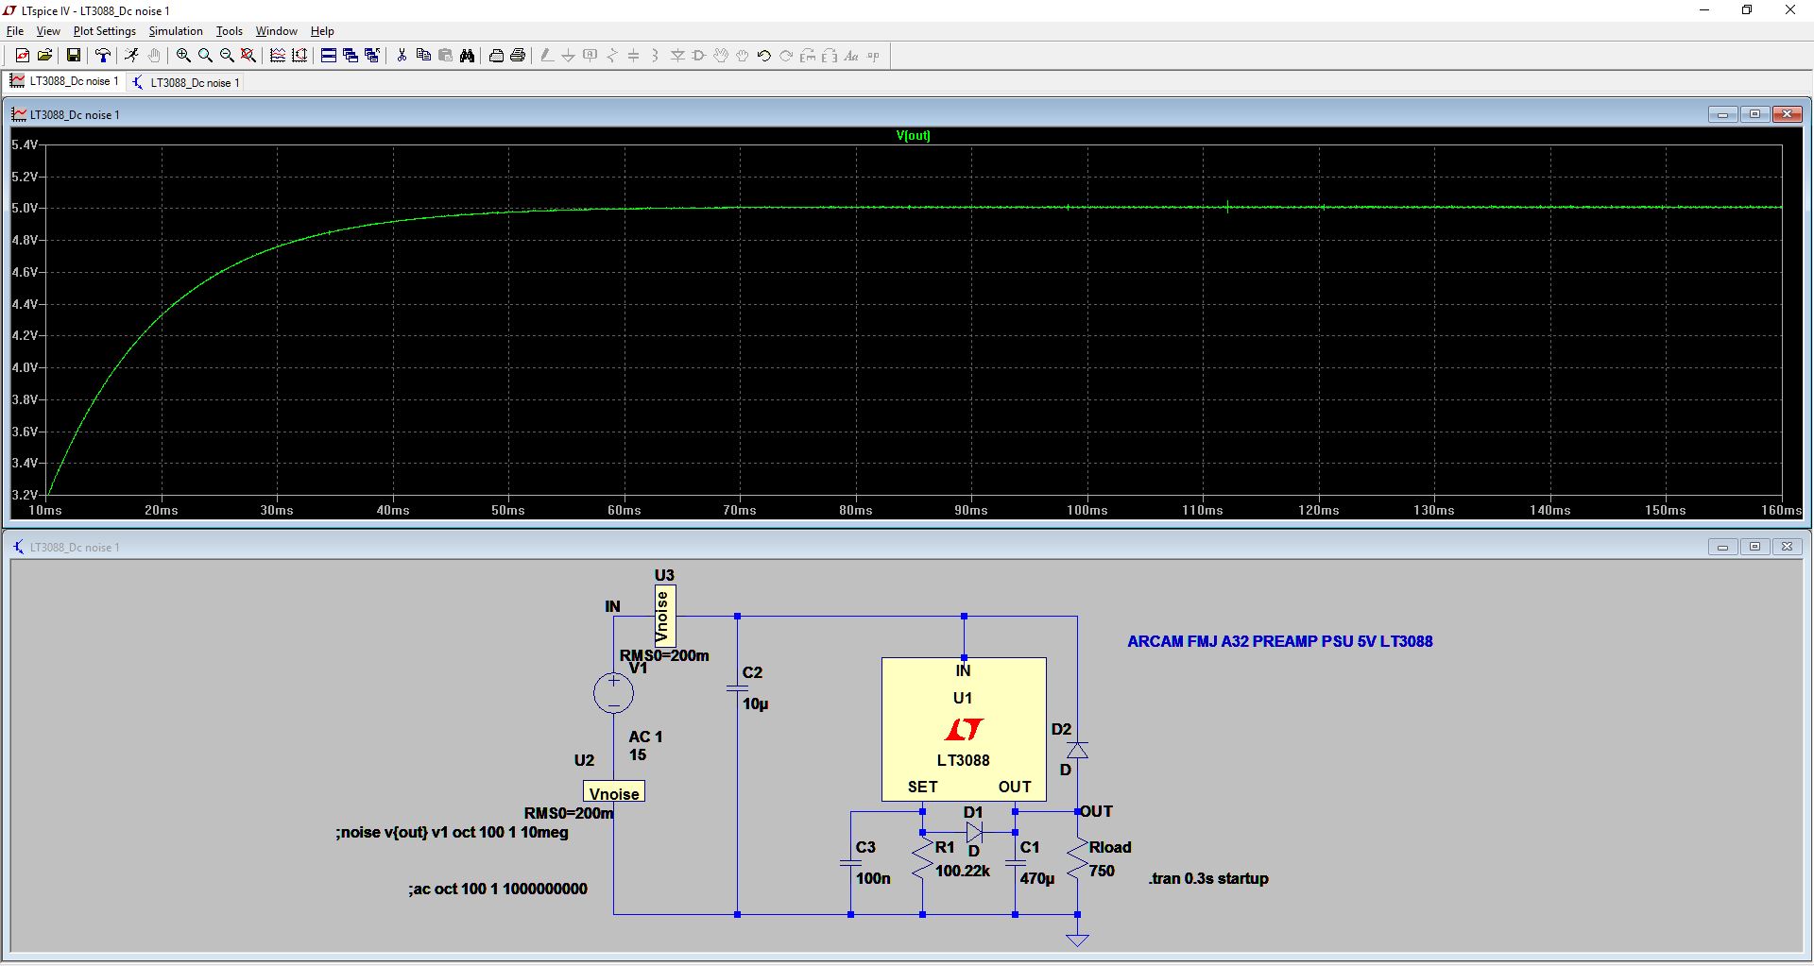The height and width of the screenshot is (966, 1814).
Task: Maximize the schematic pane
Action: (1754, 547)
